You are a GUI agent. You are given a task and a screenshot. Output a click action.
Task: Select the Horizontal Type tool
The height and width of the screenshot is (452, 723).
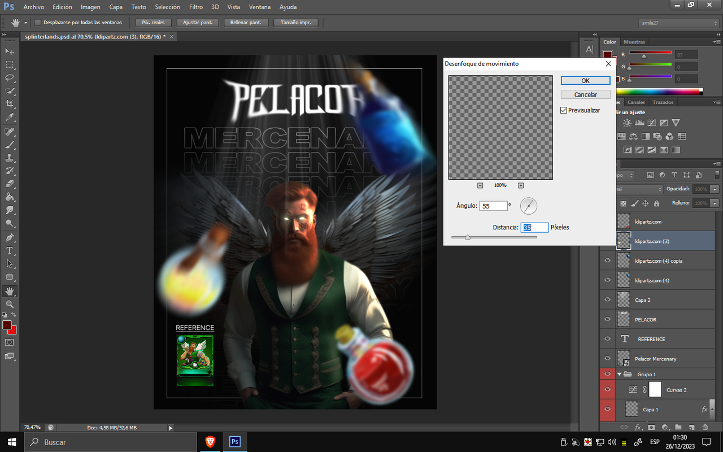10,250
